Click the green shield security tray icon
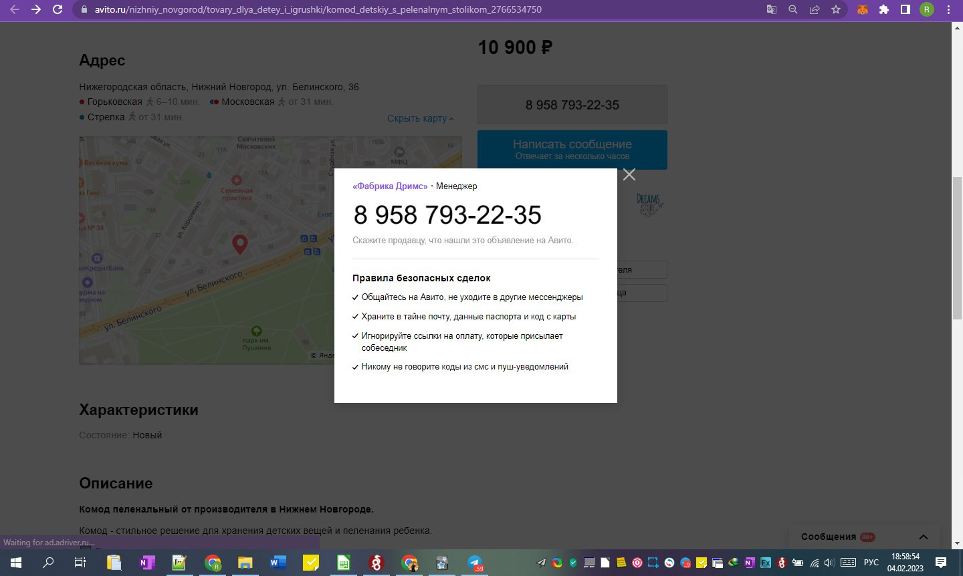Screen dimensions: 963x576 point(573,563)
